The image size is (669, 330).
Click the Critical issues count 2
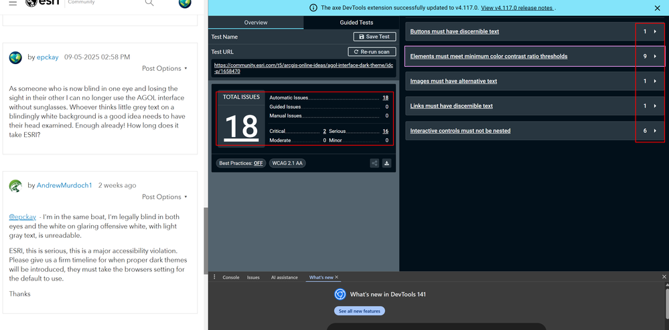[x=324, y=132]
